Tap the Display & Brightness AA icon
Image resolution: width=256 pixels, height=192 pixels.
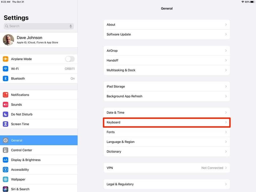pyautogui.click(x=6, y=160)
